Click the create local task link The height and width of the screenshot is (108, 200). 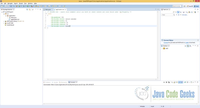187,42
